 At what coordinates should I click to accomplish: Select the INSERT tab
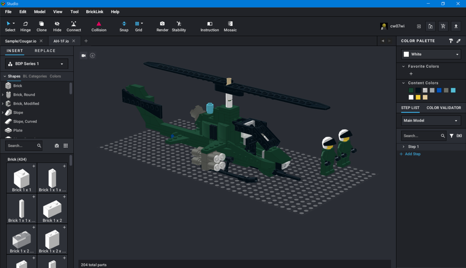[15, 51]
